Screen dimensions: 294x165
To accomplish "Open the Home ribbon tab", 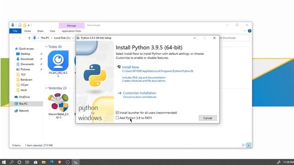I will pyautogui.click(x=28, y=31).
